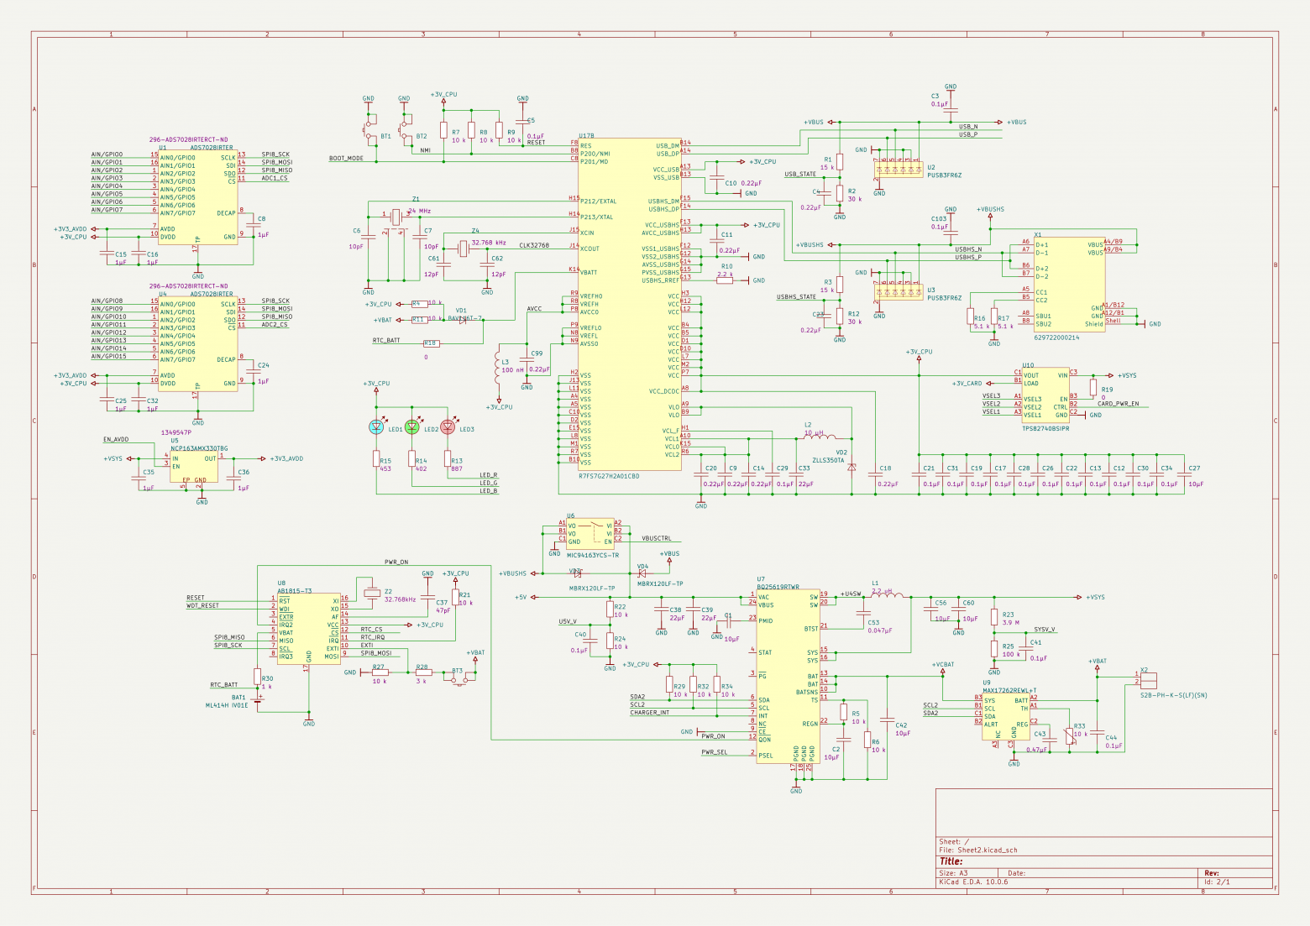
Task: Click the CLK32768 net label
Action: tap(534, 245)
